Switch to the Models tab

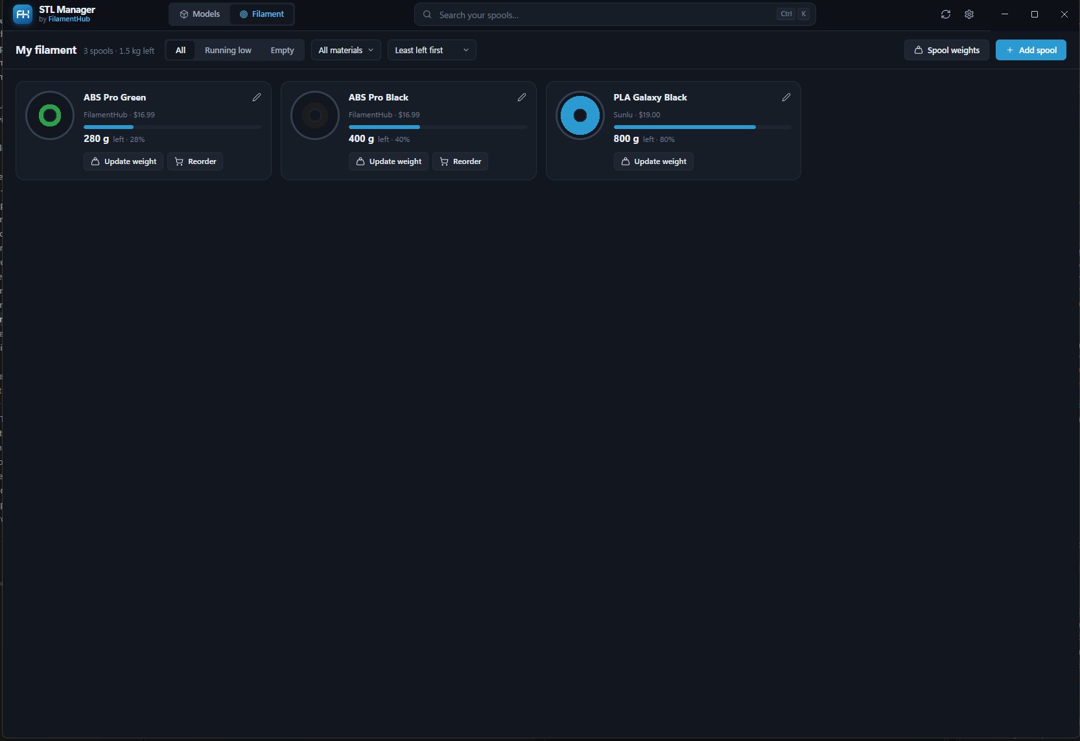(x=200, y=14)
